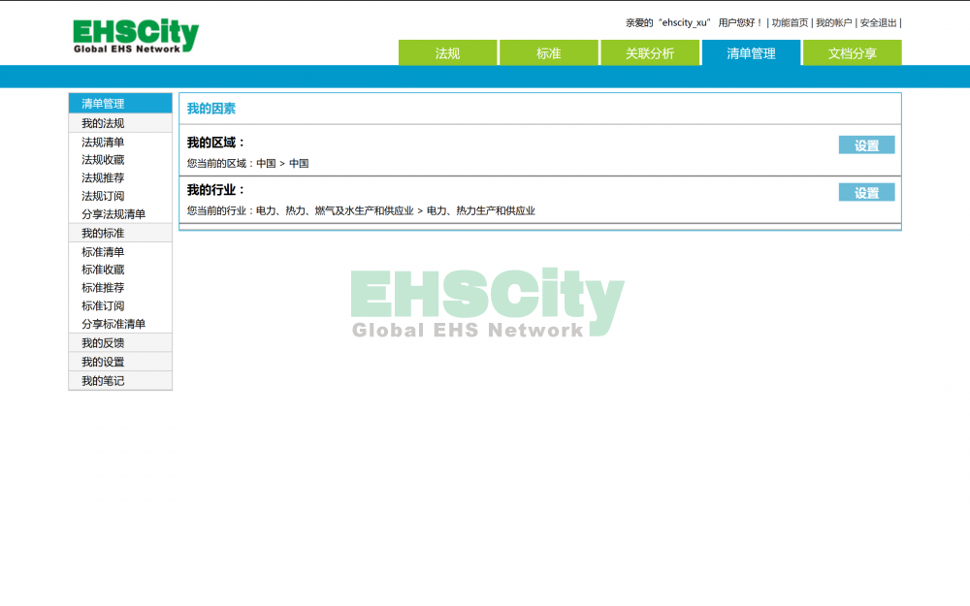Open the 标准 navigation tab
The height and width of the screenshot is (606, 970).
click(x=549, y=53)
